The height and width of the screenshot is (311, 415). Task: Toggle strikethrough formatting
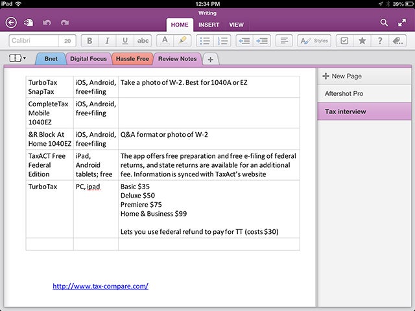(143, 41)
